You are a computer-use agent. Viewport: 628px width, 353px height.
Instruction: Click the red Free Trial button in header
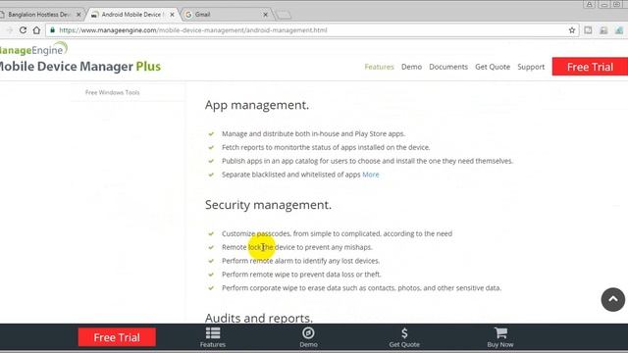[590, 67]
